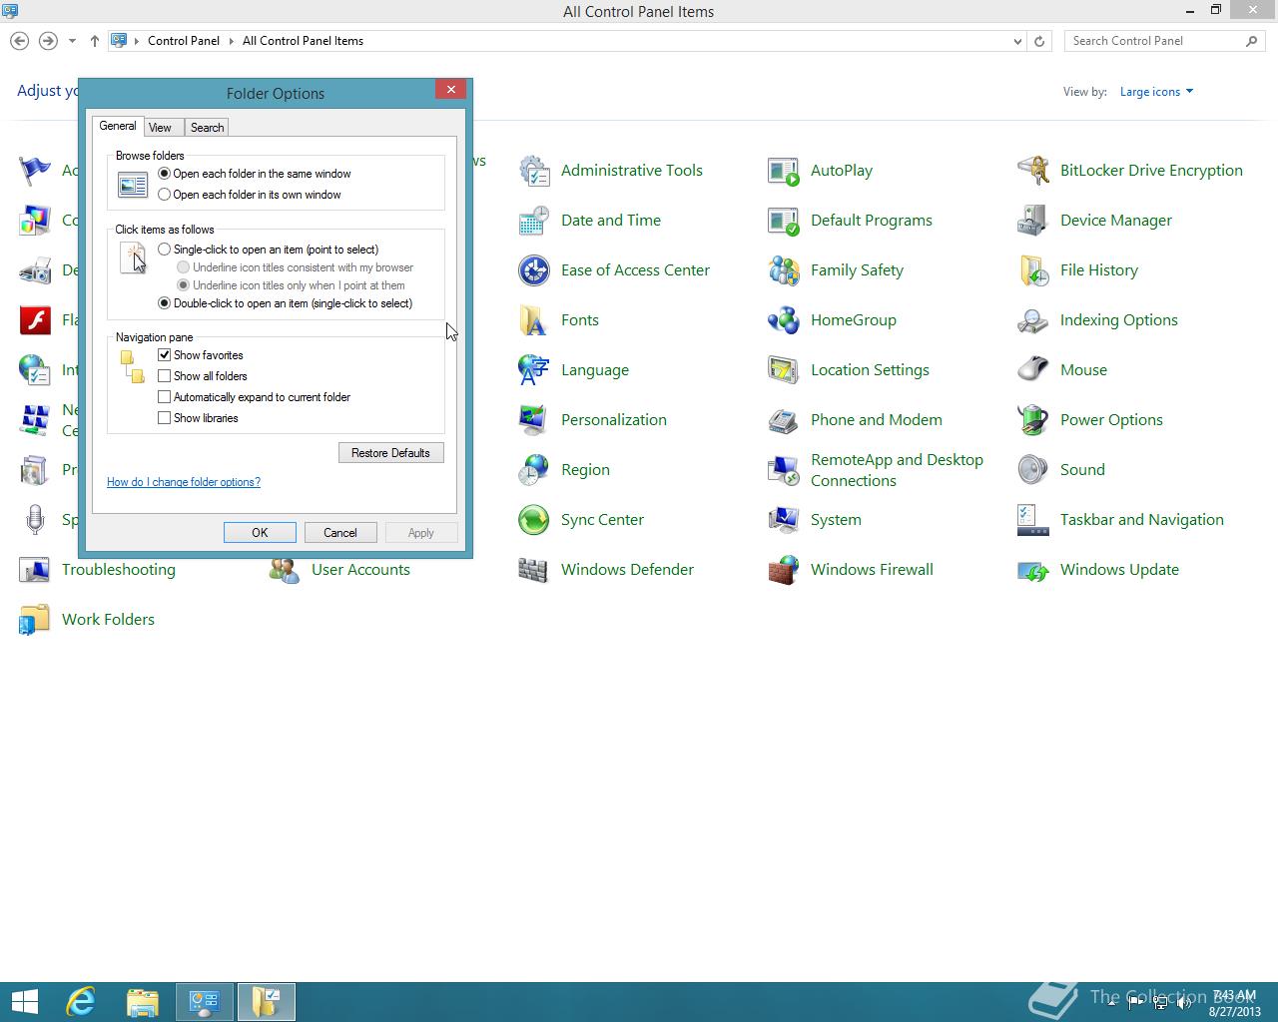Image resolution: width=1278 pixels, height=1022 pixels.
Task: Uncheck Show favorites checkbox
Action: point(165,355)
